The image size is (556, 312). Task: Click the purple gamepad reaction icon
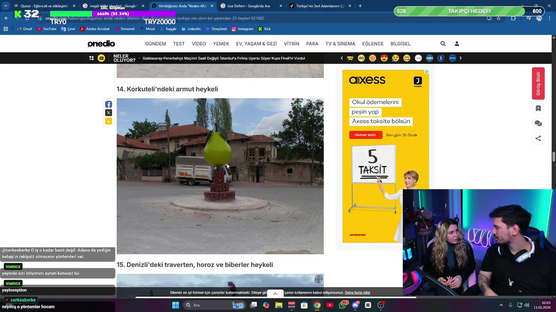[x=361, y=58]
